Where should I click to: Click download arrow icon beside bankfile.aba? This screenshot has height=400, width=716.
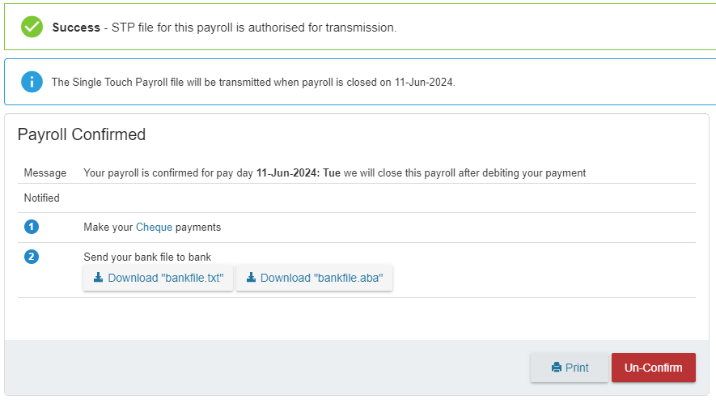coord(251,278)
